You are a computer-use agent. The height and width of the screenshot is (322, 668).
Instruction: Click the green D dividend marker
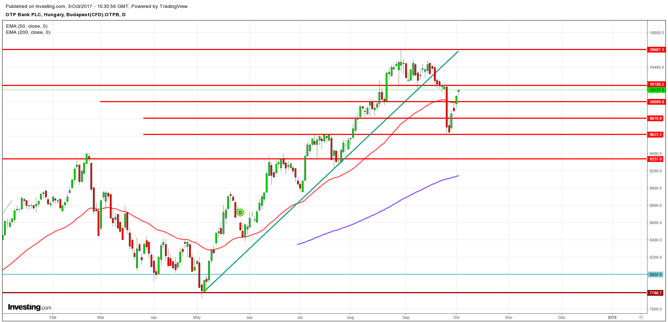coord(240,213)
